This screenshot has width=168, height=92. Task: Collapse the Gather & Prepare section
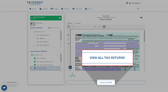tap(60, 28)
